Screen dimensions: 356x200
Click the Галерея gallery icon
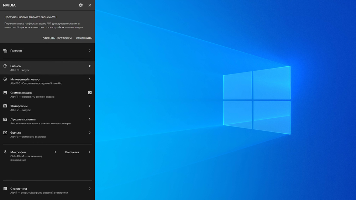tap(5, 50)
